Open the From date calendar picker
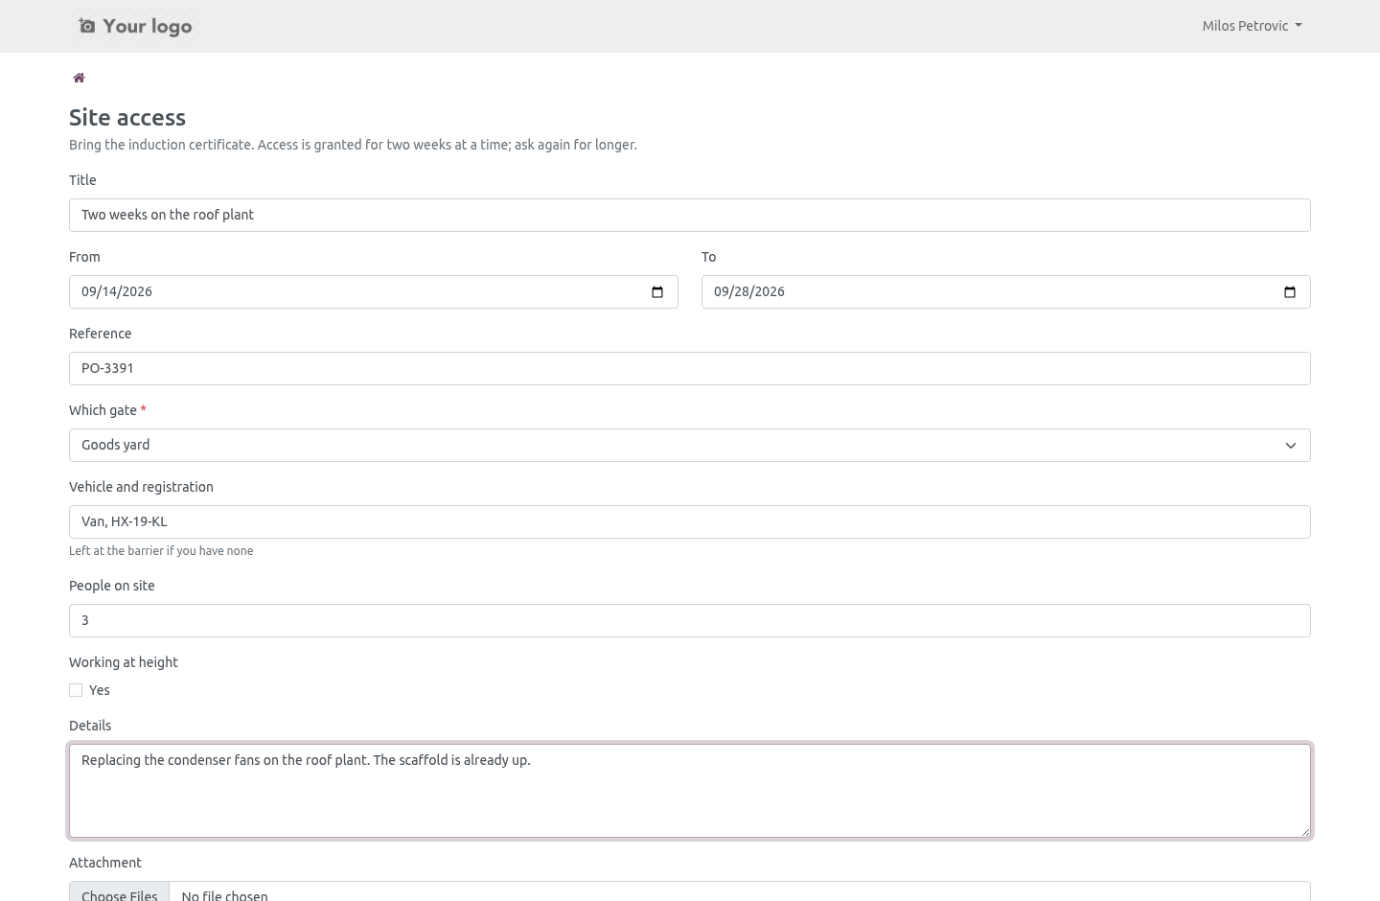The width and height of the screenshot is (1380, 901). pos(657,292)
